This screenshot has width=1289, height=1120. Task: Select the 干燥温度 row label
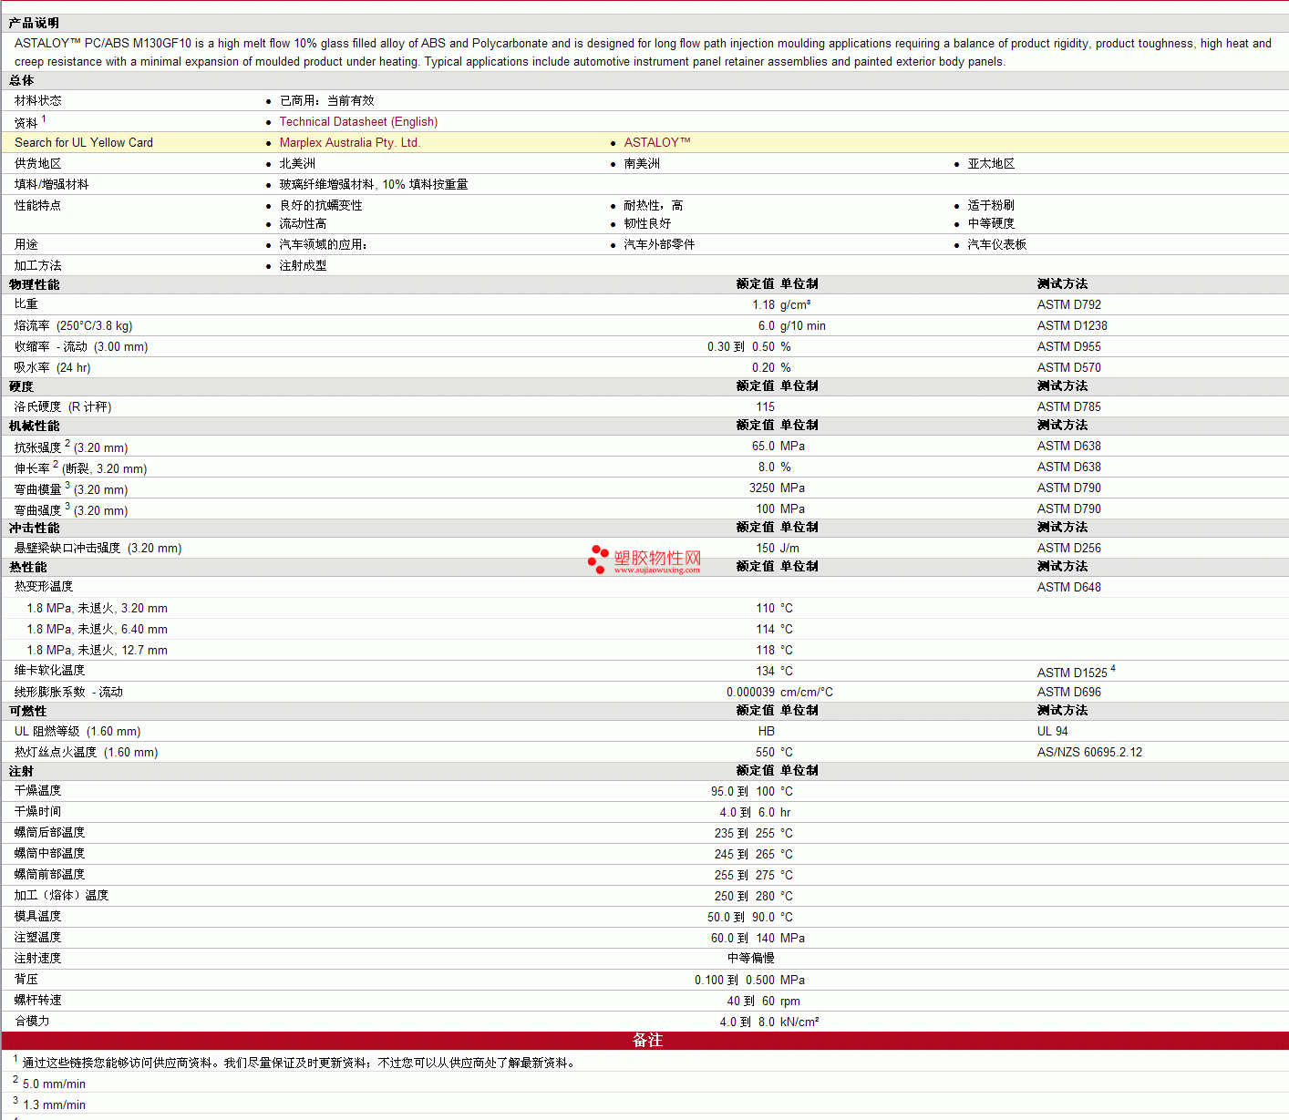[x=38, y=790]
